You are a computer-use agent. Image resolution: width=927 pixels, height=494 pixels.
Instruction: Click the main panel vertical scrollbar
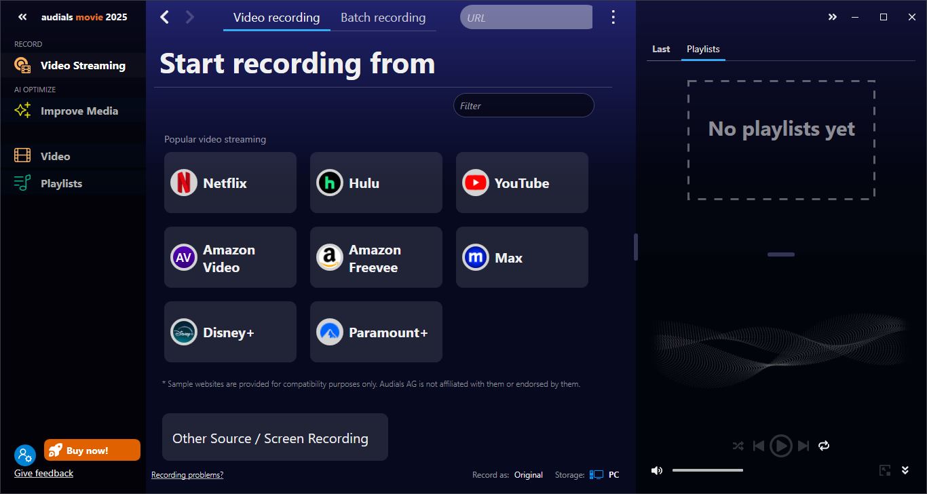636,247
